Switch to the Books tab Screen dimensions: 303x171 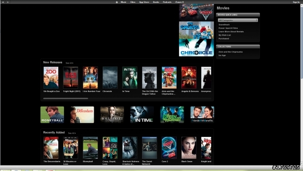156,2
